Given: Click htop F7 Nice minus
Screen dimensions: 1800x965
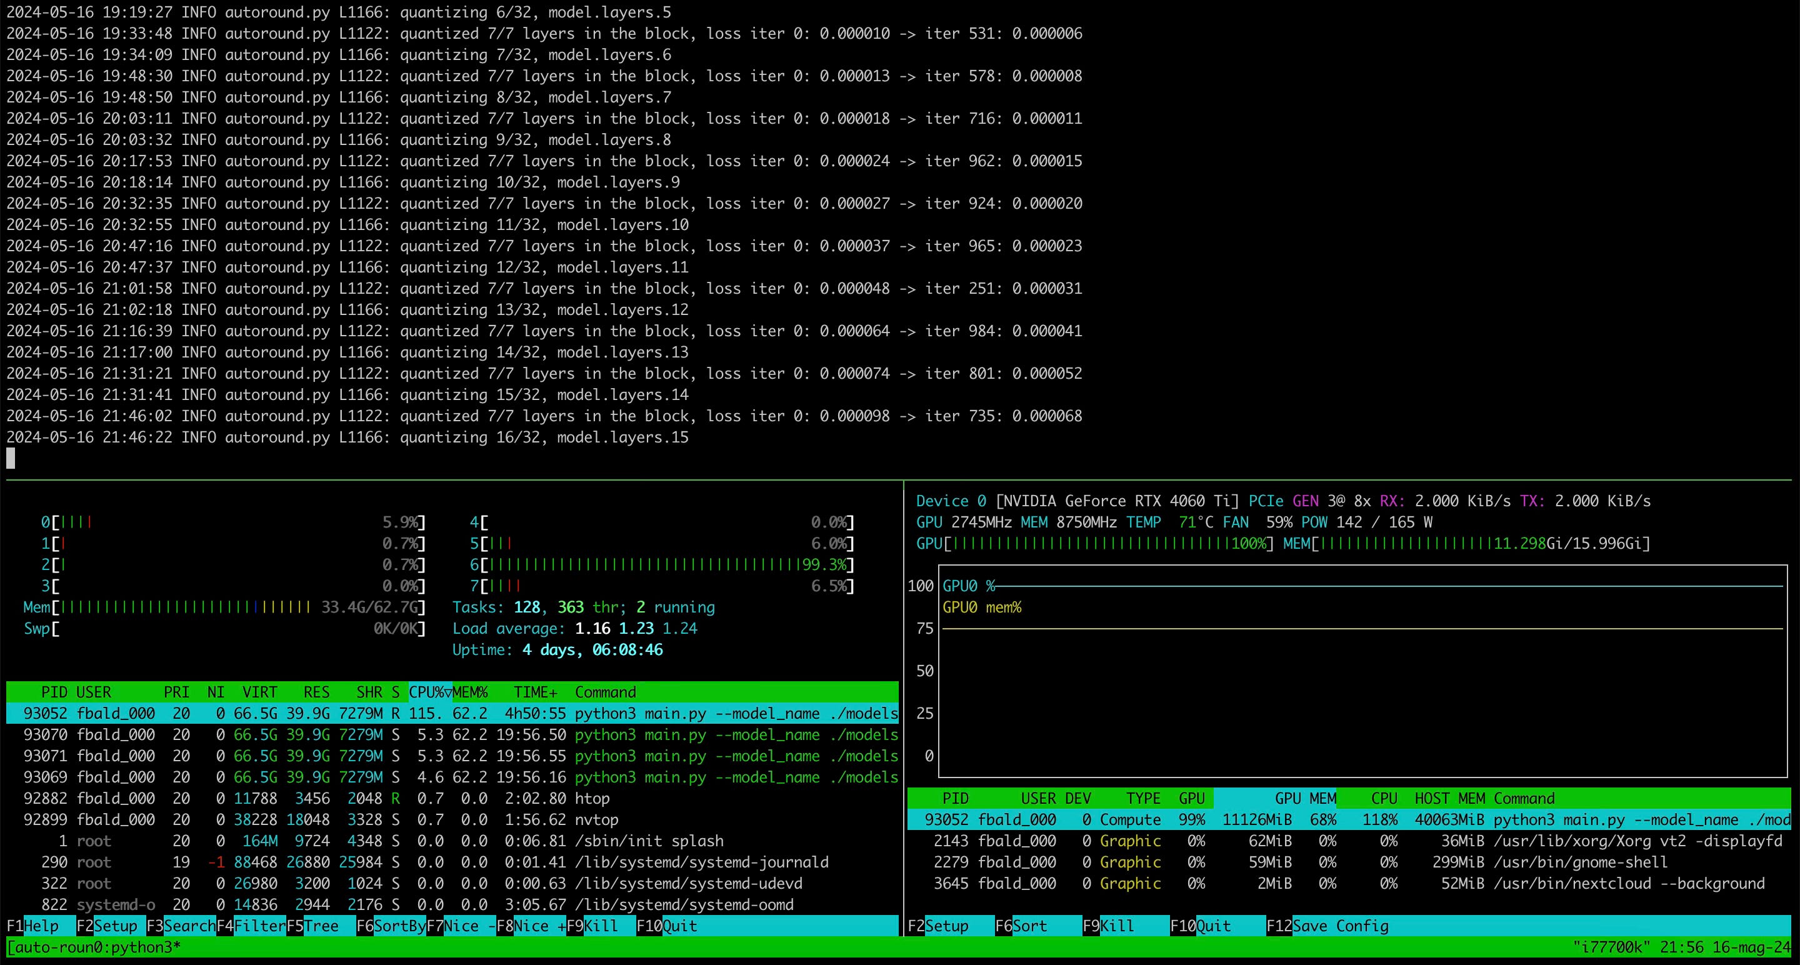Looking at the screenshot, I should point(461,926).
